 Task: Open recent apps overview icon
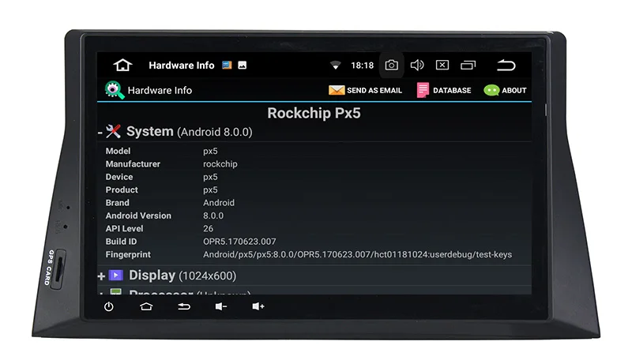468,66
